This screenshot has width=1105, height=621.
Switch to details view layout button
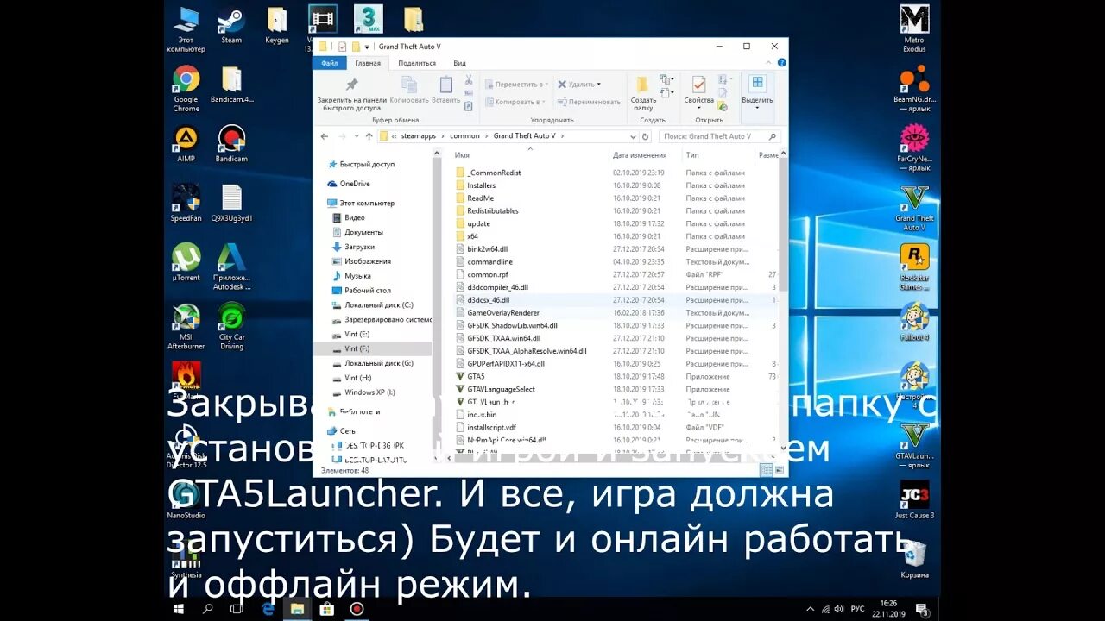(765, 470)
